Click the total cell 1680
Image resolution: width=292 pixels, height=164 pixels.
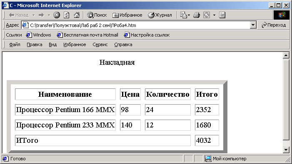(x=207, y=125)
